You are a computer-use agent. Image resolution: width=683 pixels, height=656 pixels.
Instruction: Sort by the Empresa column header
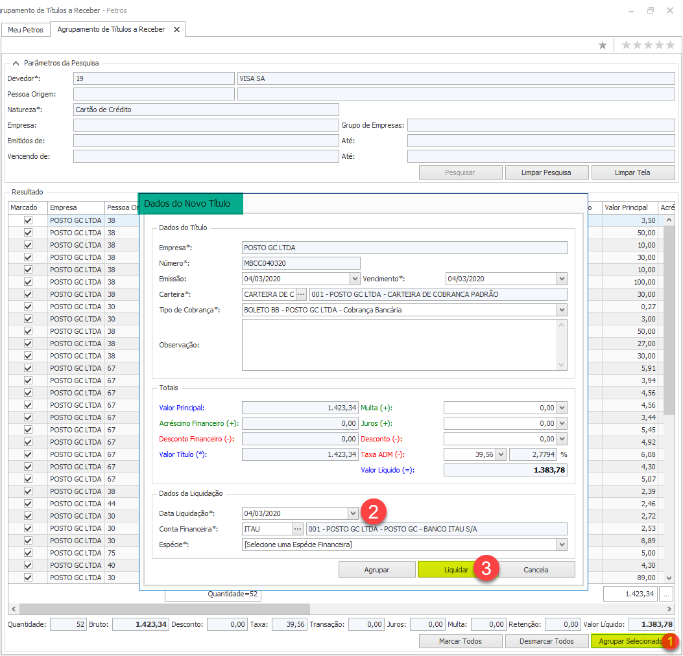[76, 207]
